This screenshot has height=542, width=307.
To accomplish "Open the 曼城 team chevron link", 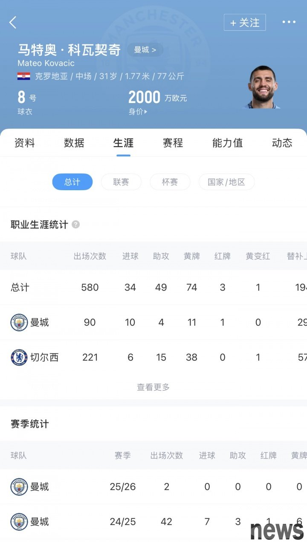I will [145, 50].
